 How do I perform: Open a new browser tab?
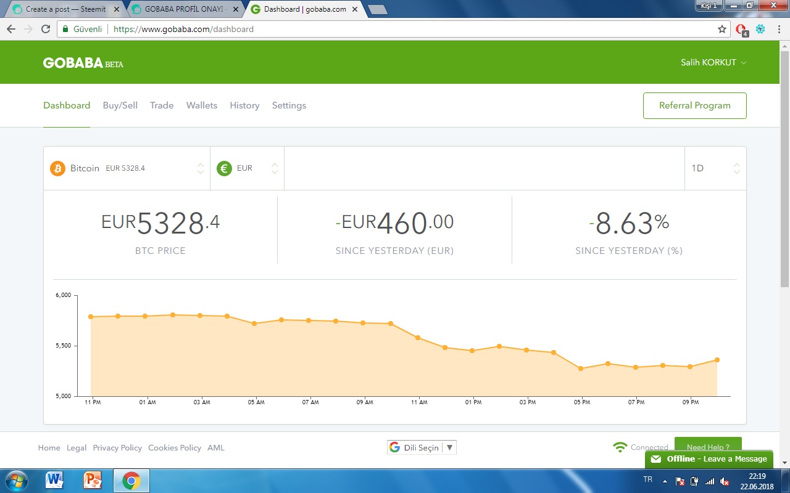(377, 9)
